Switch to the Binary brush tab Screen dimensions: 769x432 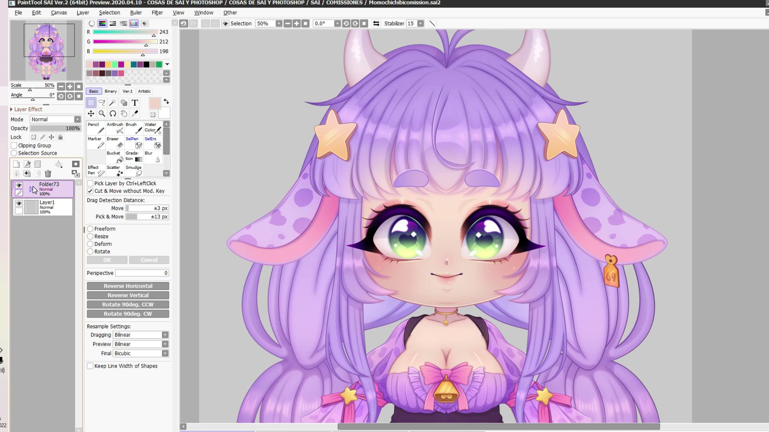pos(111,91)
